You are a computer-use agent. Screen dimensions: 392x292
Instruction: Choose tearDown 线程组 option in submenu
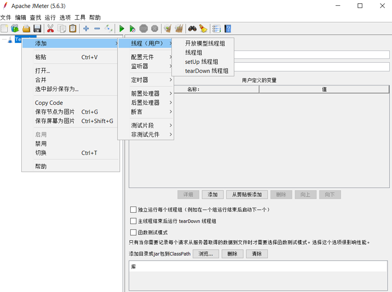click(203, 71)
